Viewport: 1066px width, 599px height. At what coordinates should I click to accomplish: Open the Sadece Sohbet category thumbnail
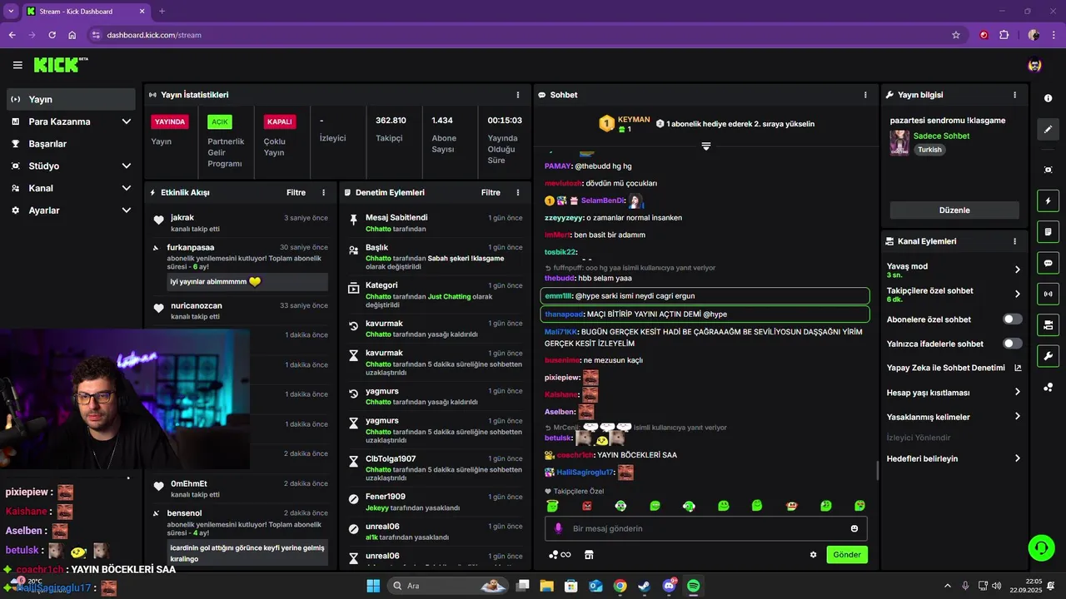(x=899, y=142)
